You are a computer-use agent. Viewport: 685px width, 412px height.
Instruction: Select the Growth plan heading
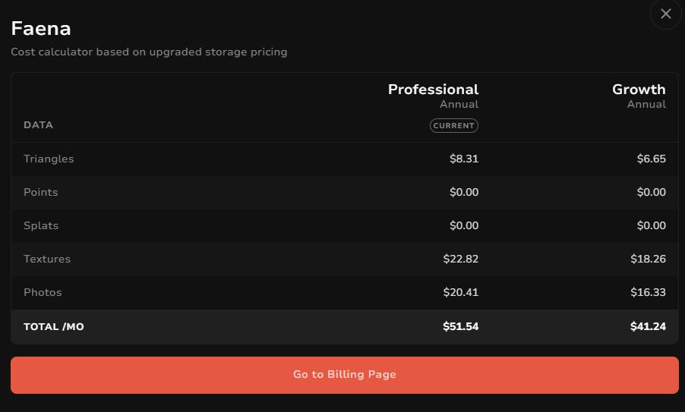click(x=639, y=90)
